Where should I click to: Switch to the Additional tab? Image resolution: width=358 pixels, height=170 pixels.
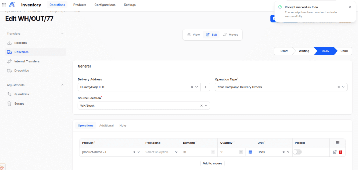pos(106,126)
